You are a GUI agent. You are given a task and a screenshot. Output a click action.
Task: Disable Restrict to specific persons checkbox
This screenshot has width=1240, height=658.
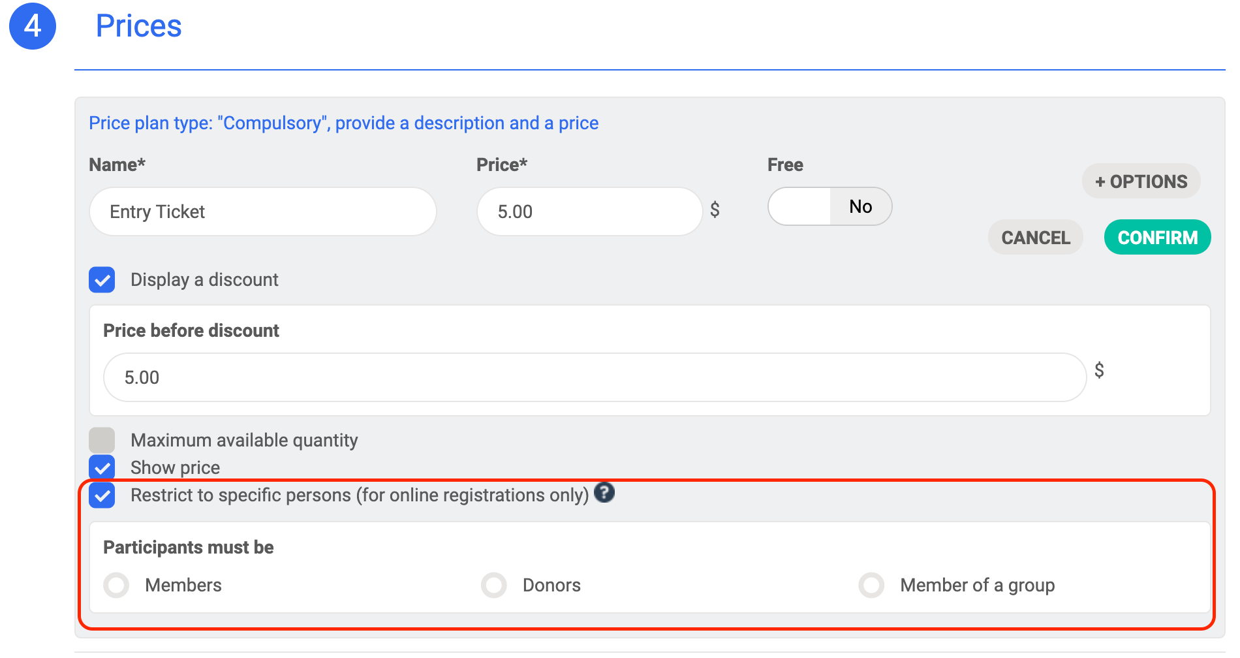click(x=102, y=495)
